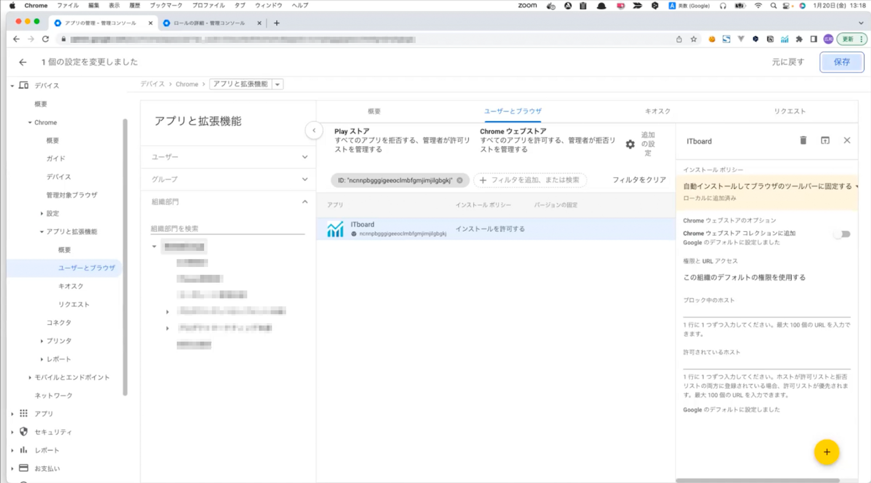This screenshot has height=483, width=871.
Task: Bookmark page using star icon in address bar
Action: (693, 39)
